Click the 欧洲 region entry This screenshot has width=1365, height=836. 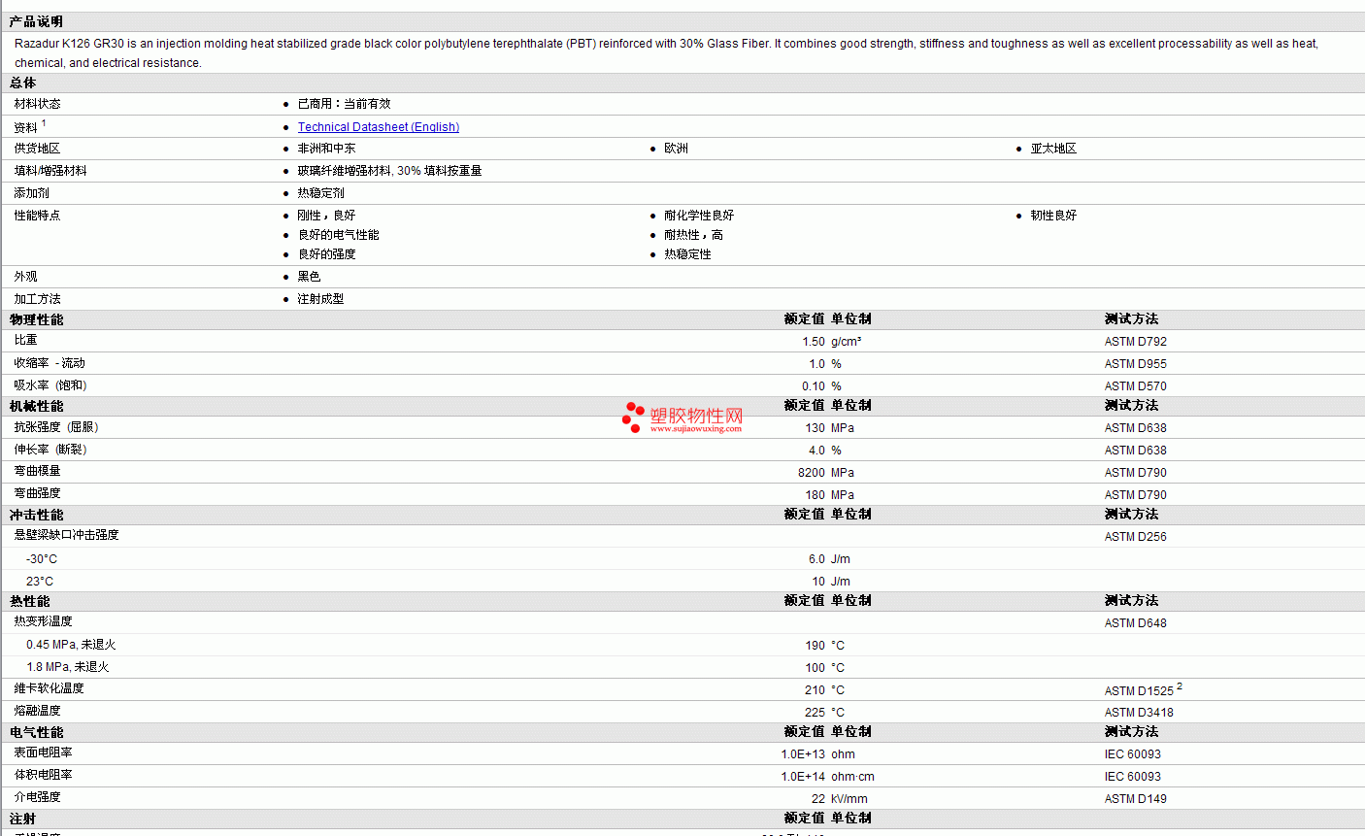click(x=676, y=149)
